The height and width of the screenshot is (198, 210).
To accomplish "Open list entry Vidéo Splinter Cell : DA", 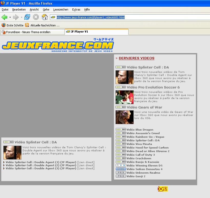I will pyautogui.click(x=143, y=140).
